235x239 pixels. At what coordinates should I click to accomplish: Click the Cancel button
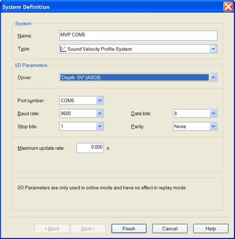(x=170, y=228)
